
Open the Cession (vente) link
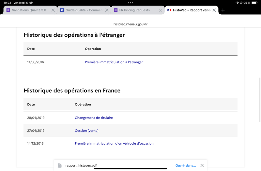(86, 131)
